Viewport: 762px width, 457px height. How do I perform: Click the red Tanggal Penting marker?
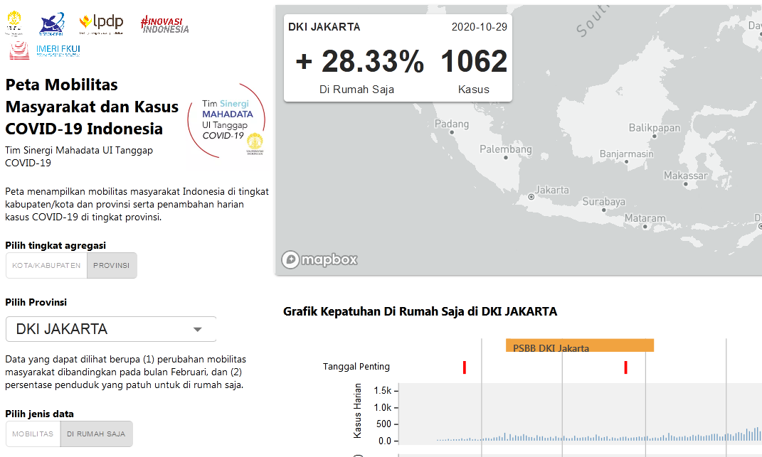464,366
